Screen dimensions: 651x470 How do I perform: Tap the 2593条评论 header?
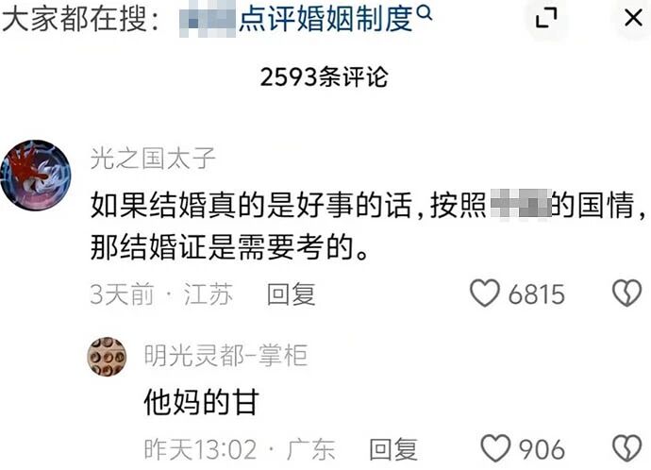click(x=324, y=76)
